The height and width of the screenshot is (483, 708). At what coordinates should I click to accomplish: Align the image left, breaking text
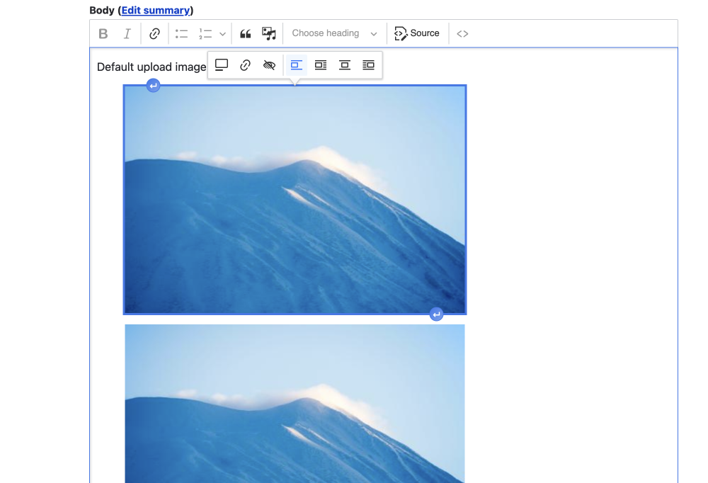(x=296, y=65)
